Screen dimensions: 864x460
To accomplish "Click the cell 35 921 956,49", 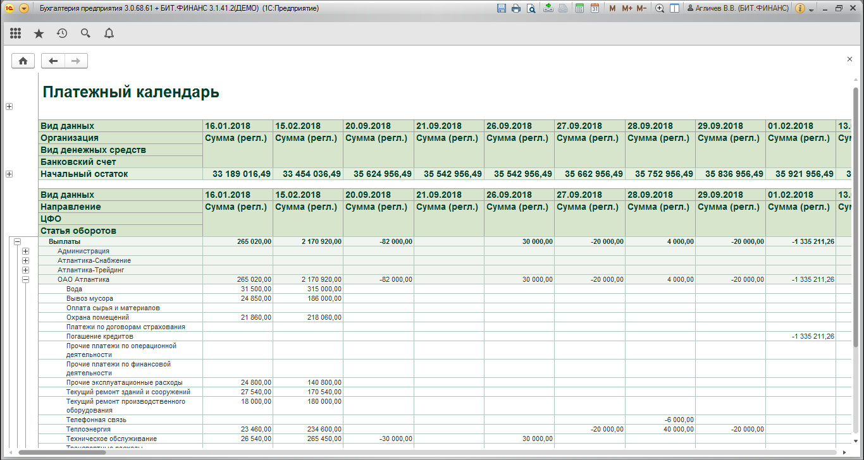I will [801, 174].
